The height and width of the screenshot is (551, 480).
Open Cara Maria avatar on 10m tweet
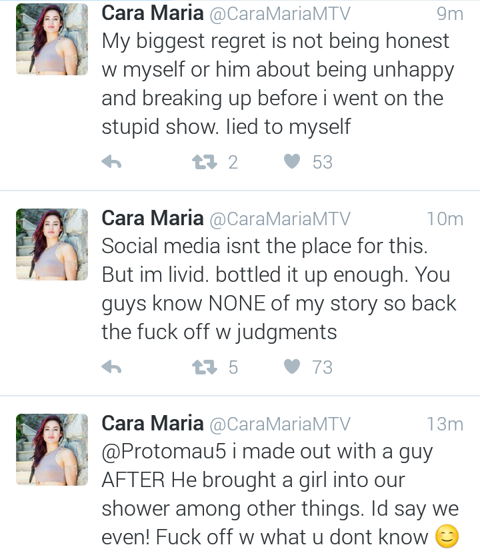click(x=52, y=245)
